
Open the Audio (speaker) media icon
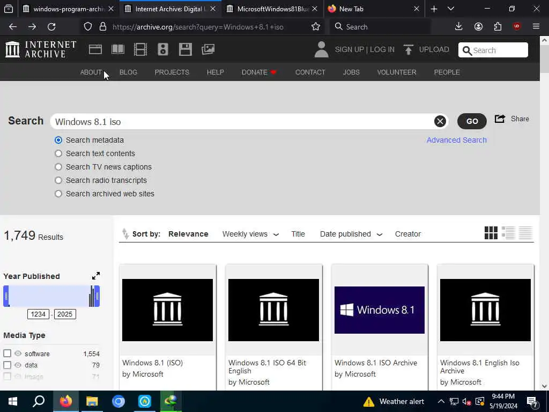pyautogui.click(x=163, y=49)
